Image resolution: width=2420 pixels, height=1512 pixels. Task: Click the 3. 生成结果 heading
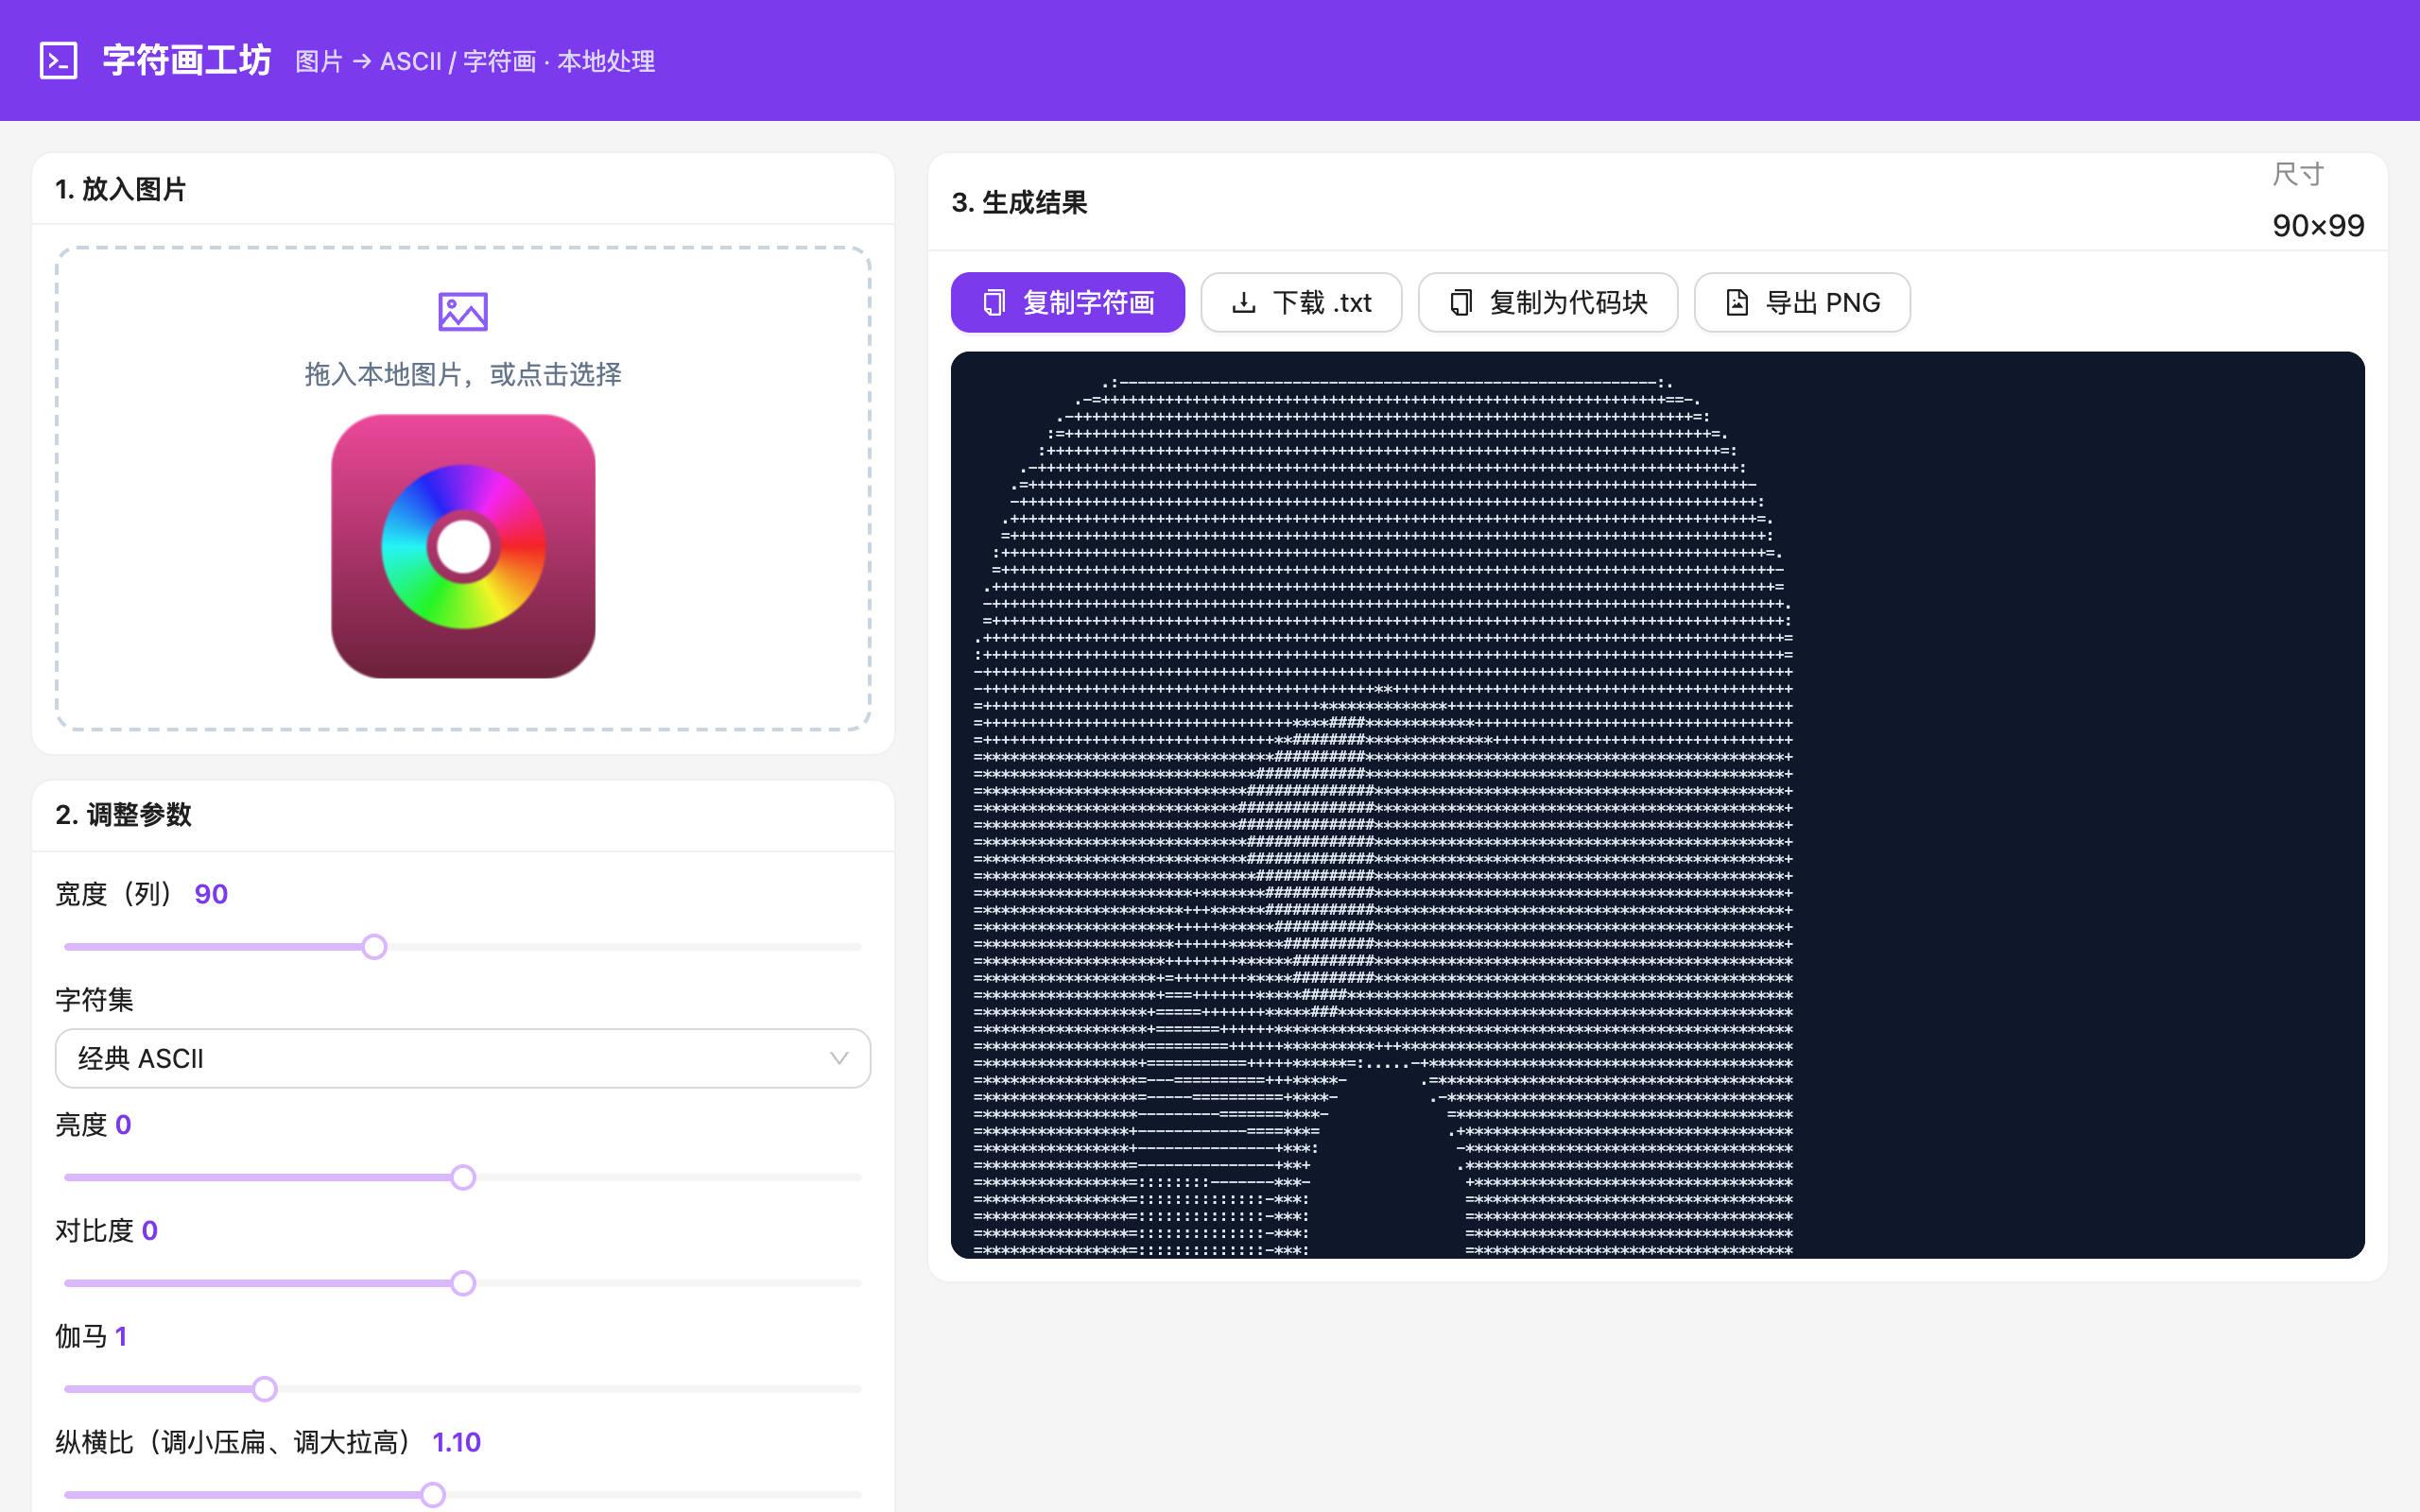point(1019,203)
